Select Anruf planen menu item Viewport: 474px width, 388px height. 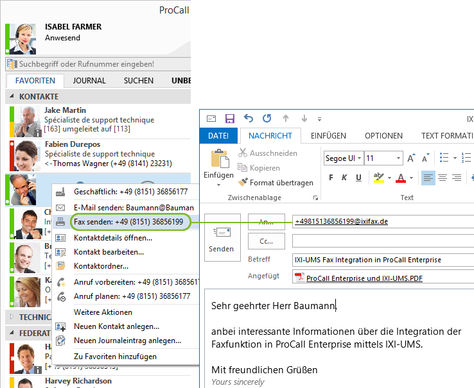click(125, 296)
